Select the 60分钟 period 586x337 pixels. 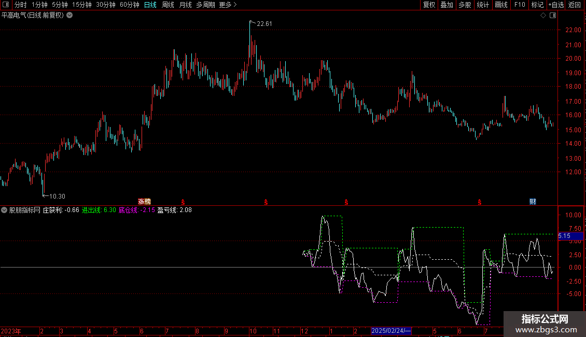tap(129, 5)
